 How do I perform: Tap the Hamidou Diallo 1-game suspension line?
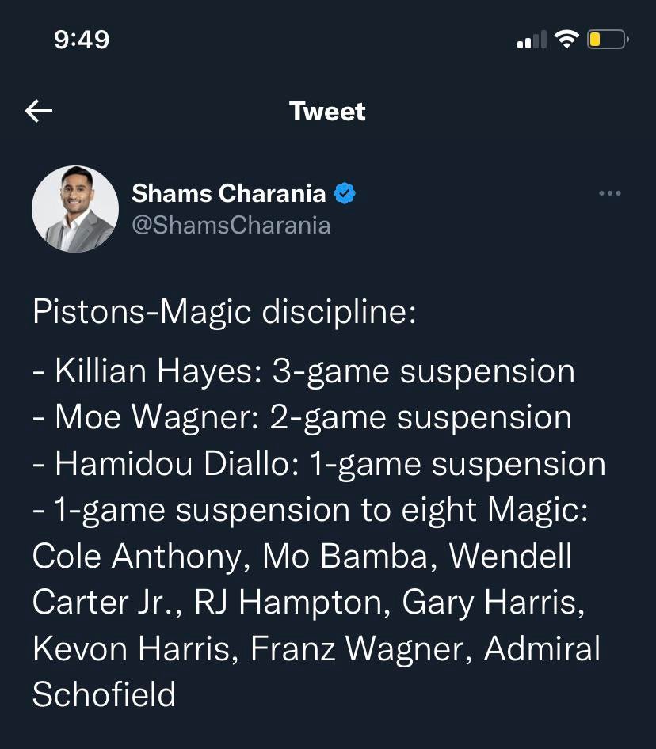tap(318, 464)
